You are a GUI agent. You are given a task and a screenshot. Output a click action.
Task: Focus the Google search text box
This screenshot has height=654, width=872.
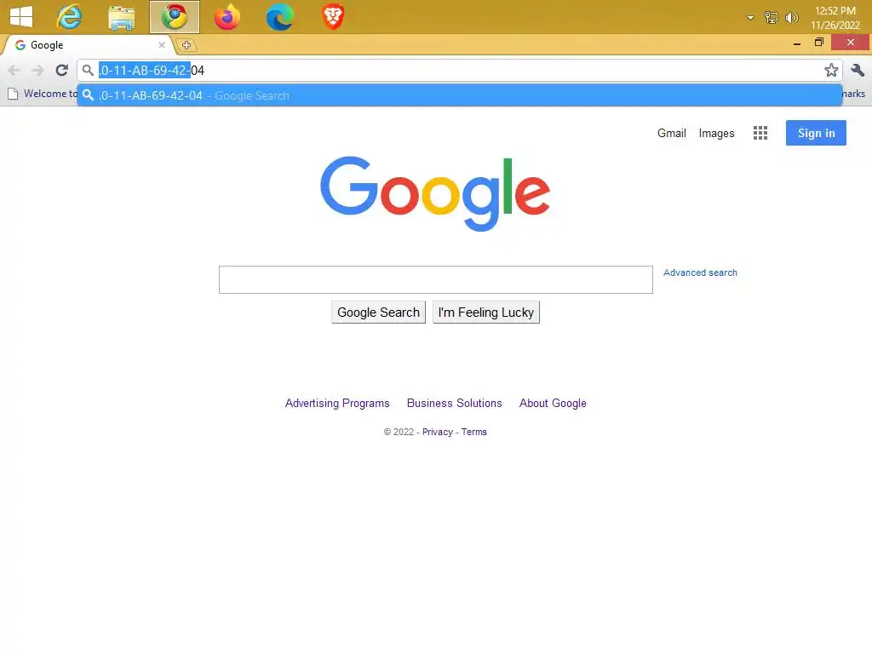pos(435,279)
